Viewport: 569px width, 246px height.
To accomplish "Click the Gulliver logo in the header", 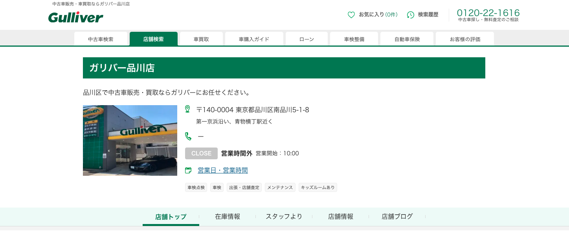I will (76, 17).
